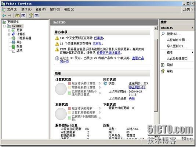Expand the 更新 tree node
196x147 pixels.
(9, 30)
